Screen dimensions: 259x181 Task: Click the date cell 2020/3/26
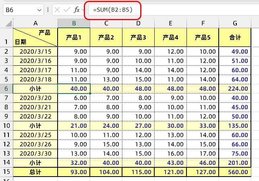(35, 144)
